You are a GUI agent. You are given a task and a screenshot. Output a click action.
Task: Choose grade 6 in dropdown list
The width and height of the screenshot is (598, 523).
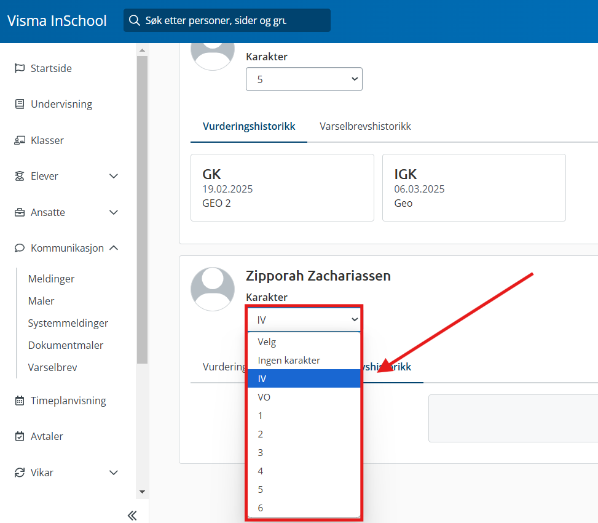coord(304,508)
